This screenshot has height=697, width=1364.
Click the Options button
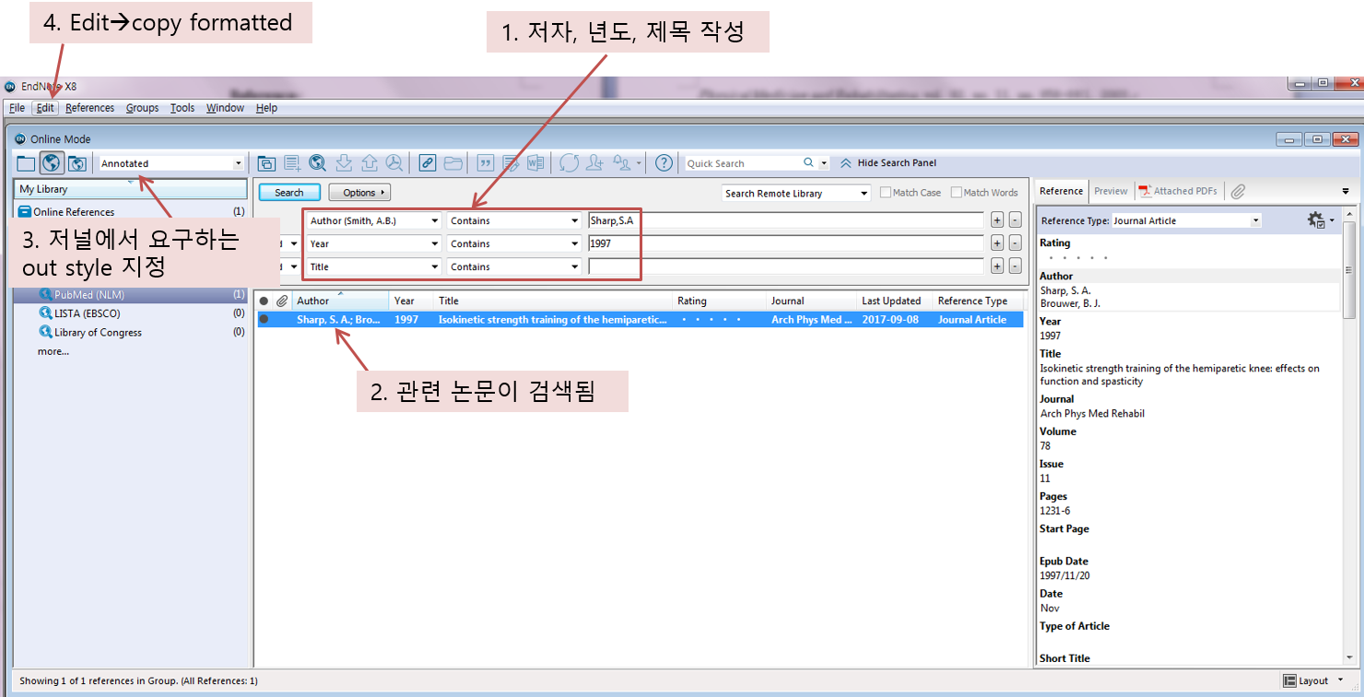click(x=359, y=193)
